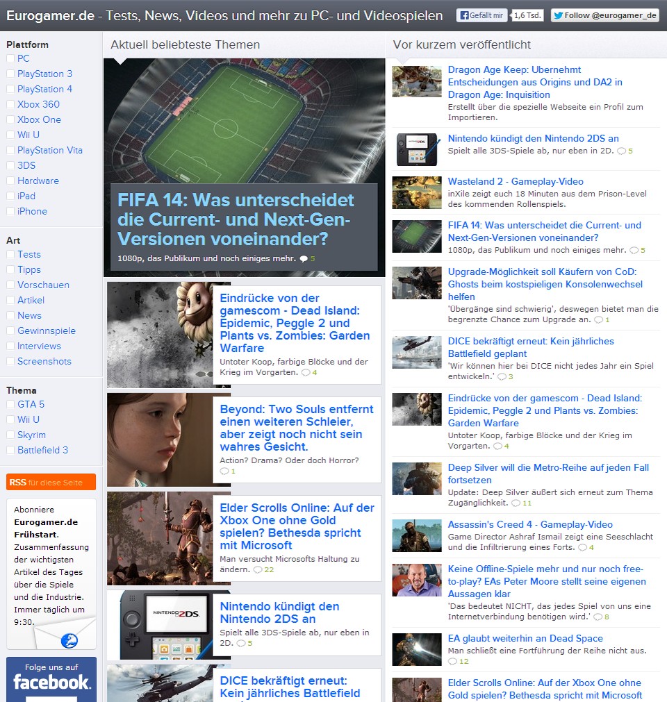Click the Dragon Age Keep article thumbnail
667x702 pixels.
click(417, 81)
